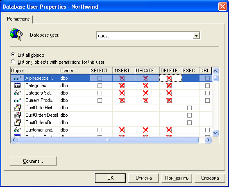Toggle SELECT permission for Category Sal...
This screenshot has width=229, height=187.
(100, 93)
